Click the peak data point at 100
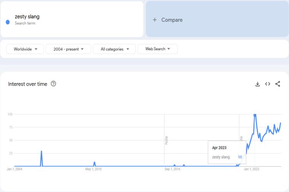Viewport: 289px width, 192px height. (255, 115)
